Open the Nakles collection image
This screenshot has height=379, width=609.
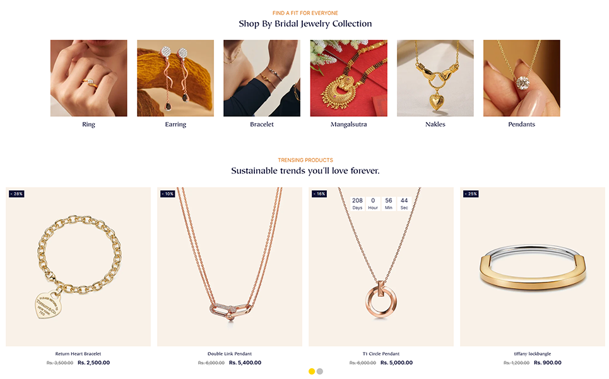click(435, 78)
